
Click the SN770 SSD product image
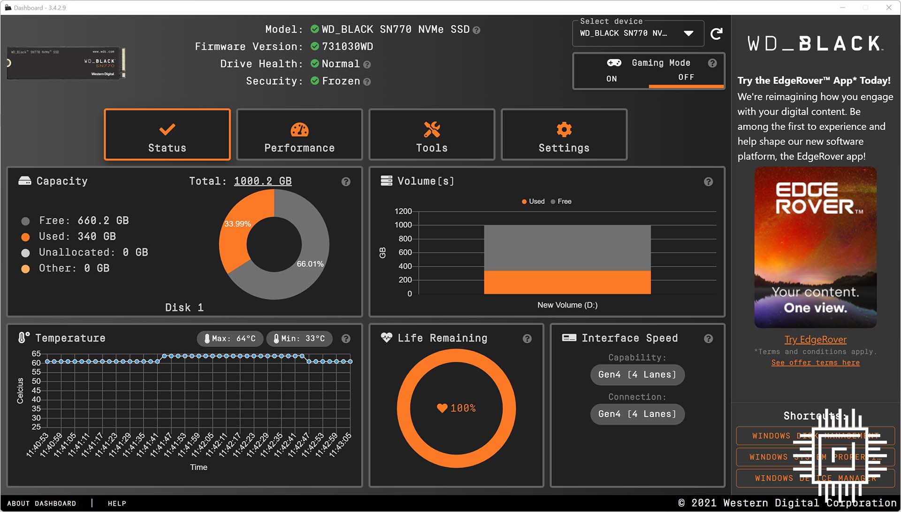(66, 62)
